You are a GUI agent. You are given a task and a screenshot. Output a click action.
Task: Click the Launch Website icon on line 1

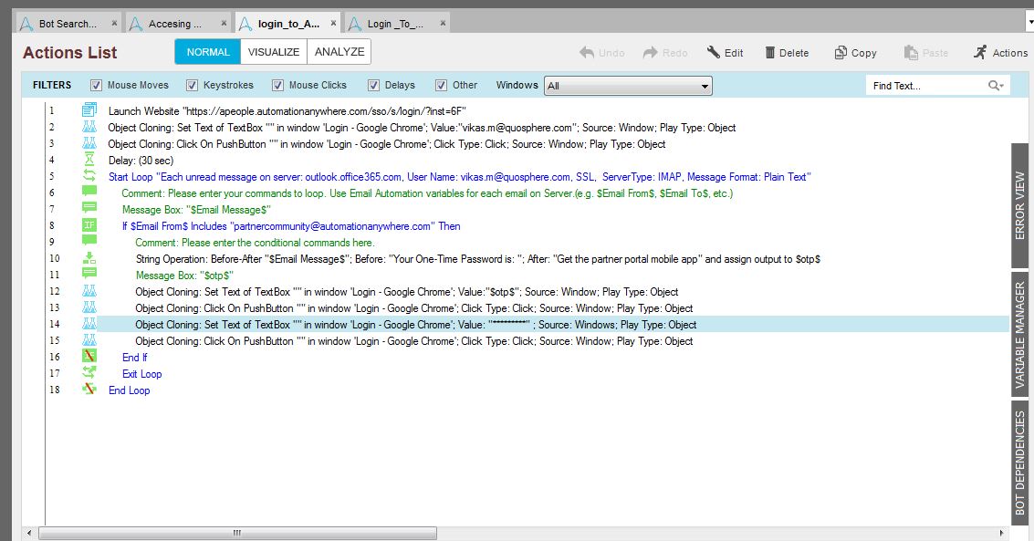(x=89, y=110)
